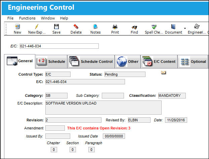This screenshot has width=209, height=159.
Task: Click the toolbar drag handle dots
Action: pos(6,29)
